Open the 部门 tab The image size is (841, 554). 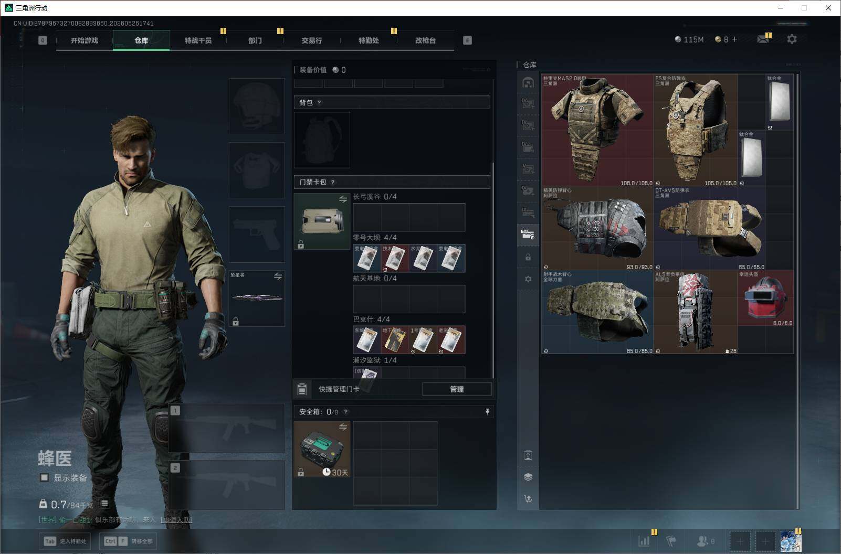255,40
